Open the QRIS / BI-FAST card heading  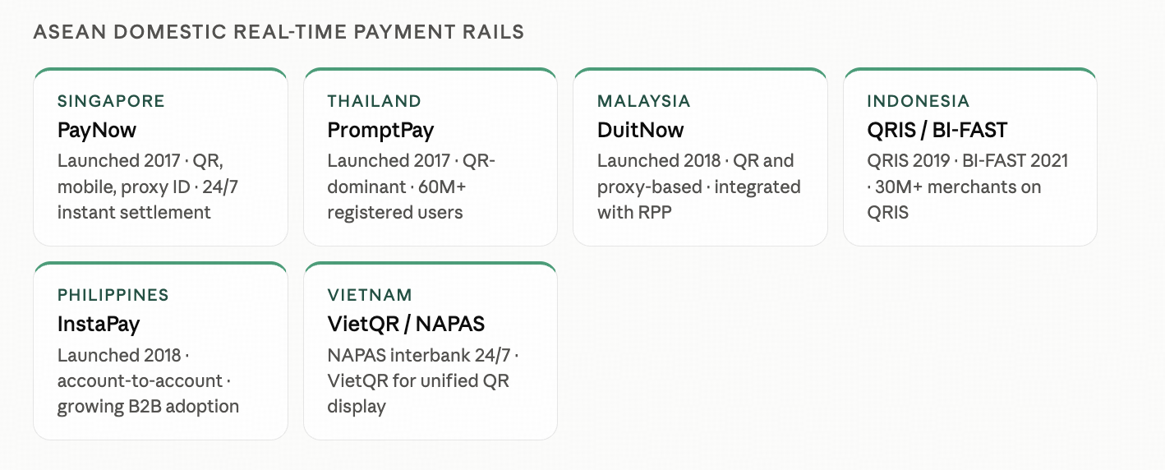[x=937, y=130]
